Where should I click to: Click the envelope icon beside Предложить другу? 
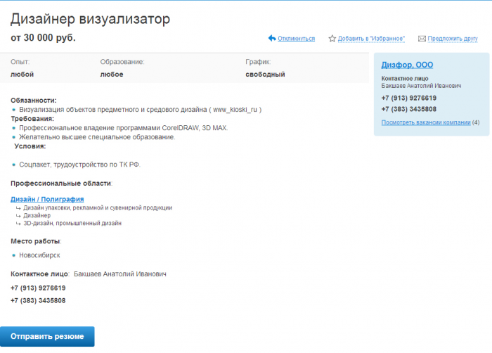click(422, 39)
